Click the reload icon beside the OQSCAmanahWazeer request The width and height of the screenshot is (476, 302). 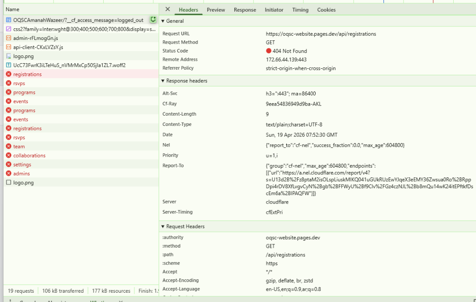pyautogui.click(x=153, y=20)
